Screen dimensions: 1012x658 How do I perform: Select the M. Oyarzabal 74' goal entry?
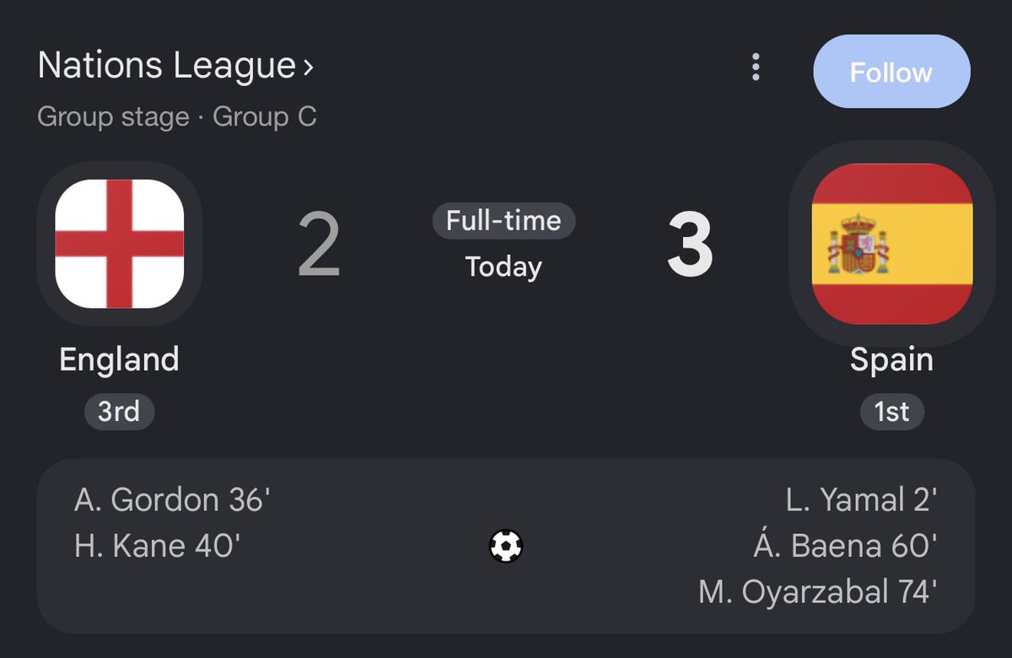point(818,592)
